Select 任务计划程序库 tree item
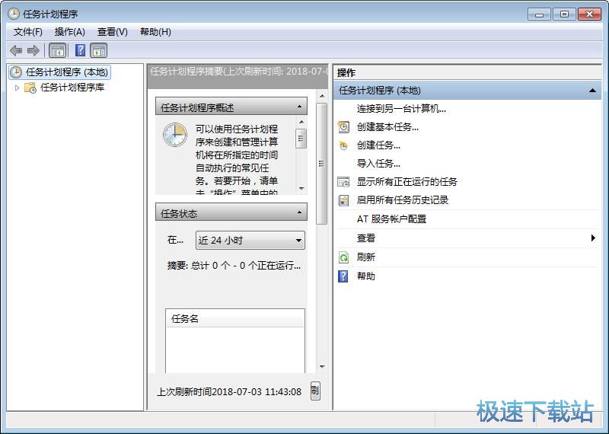This screenshot has width=609, height=434. click(72, 88)
